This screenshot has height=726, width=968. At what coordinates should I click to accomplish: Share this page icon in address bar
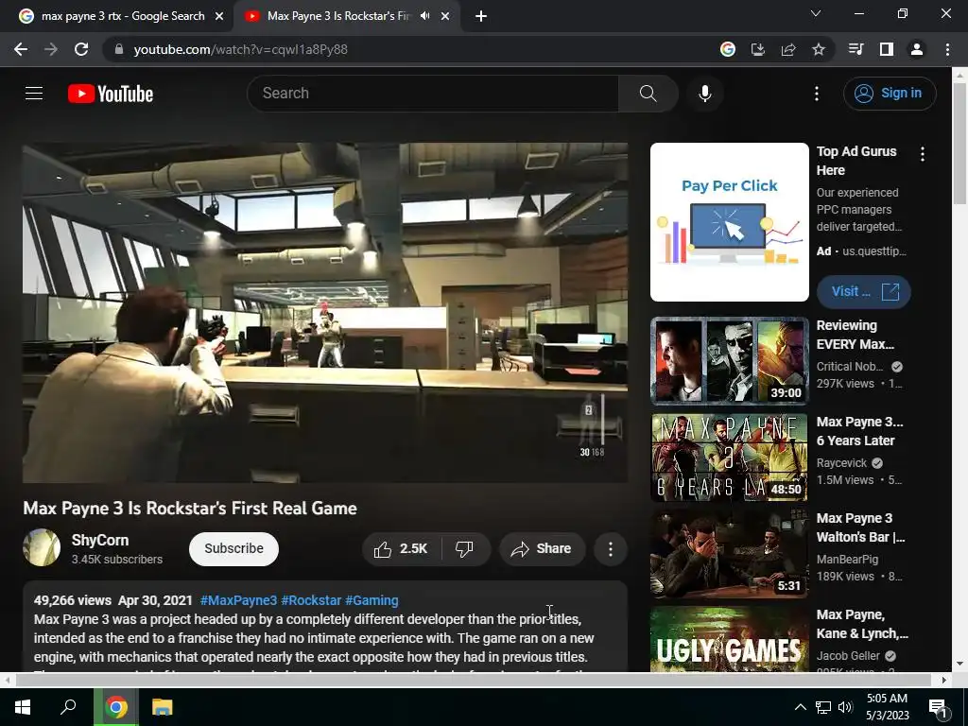pyautogui.click(x=788, y=49)
